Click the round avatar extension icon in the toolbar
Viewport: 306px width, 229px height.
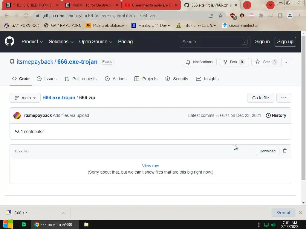coord(242,16)
